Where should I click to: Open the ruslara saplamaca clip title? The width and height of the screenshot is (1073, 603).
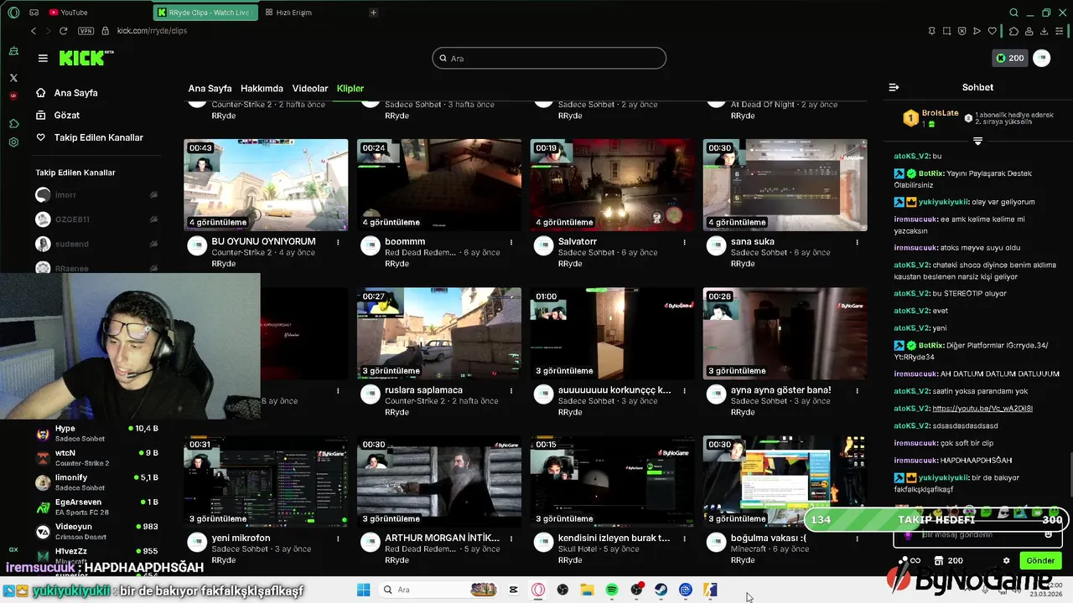[423, 390]
